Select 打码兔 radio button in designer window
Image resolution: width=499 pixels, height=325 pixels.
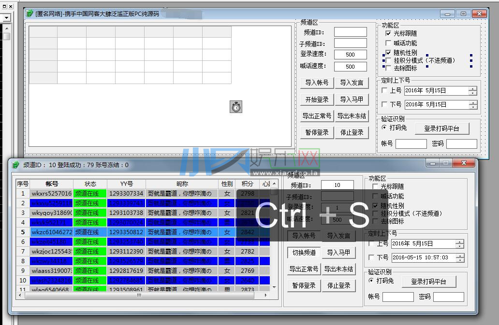click(x=384, y=127)
